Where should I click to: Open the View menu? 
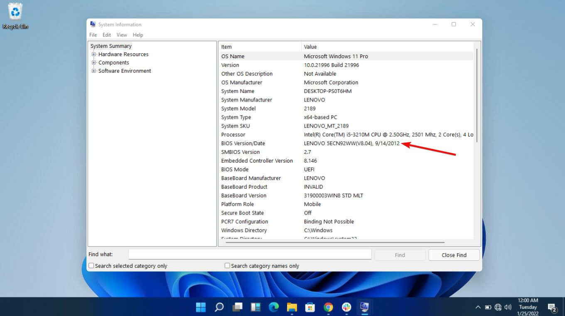pyautogui.click(x=121, y=35)
